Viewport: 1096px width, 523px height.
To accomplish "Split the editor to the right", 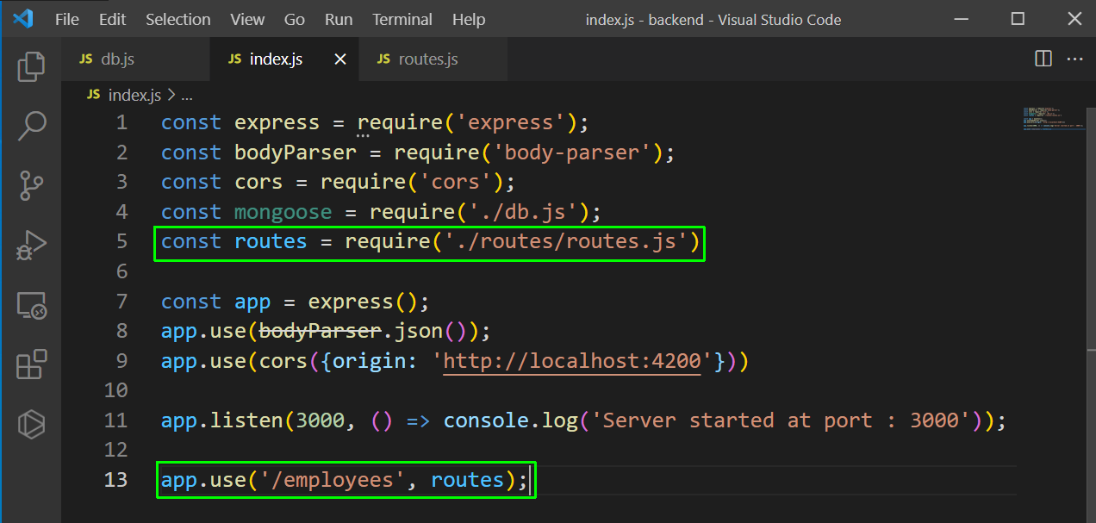I will (x=1043, y=59).
